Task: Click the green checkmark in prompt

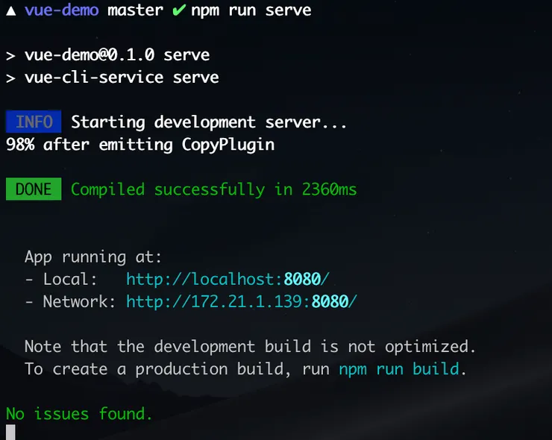Action: 179,10
